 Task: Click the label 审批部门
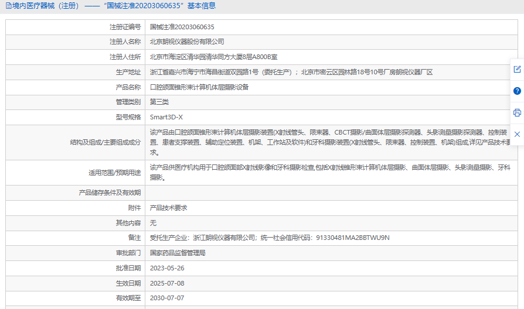tap(128, 253)
